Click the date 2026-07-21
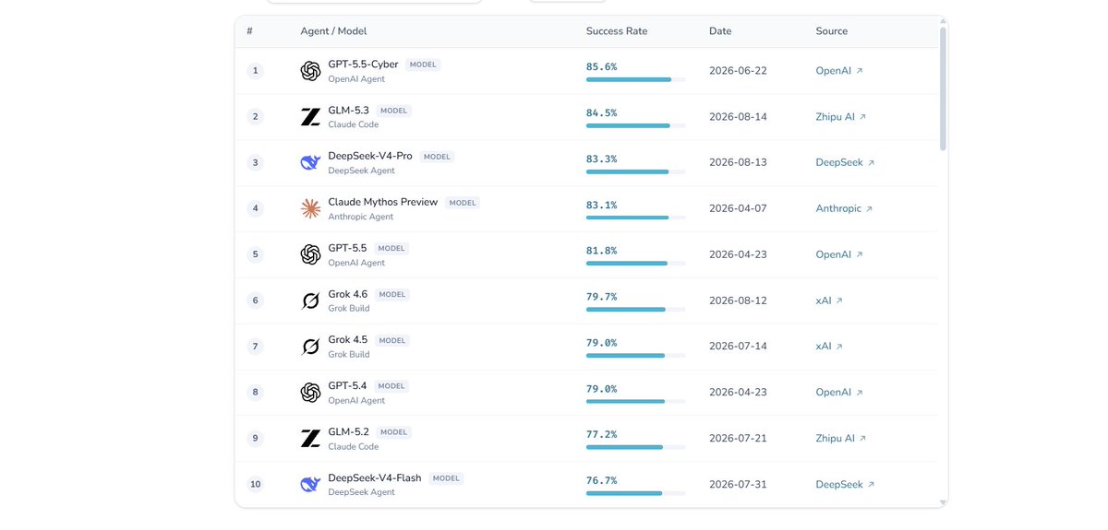The height and width of the screenshot is (530, 1108). click(738, 439)
